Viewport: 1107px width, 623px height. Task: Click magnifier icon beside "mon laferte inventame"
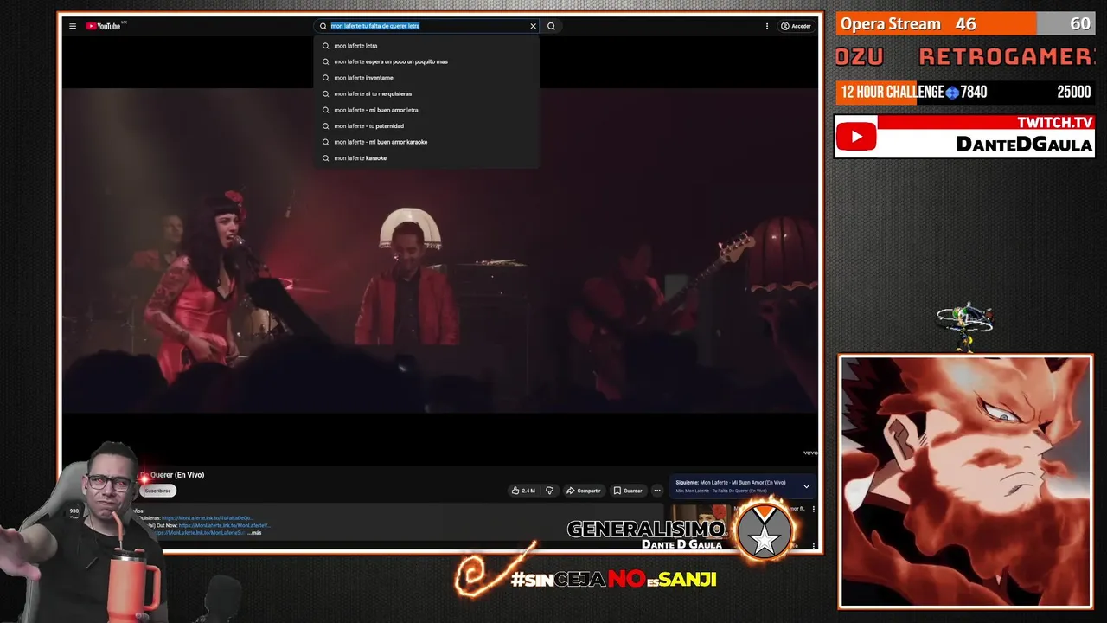pos(326,78)
